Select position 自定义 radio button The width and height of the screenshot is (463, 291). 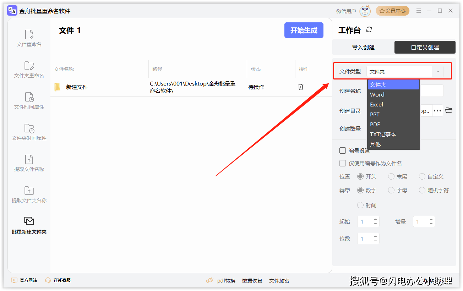(x=422, y=176)
